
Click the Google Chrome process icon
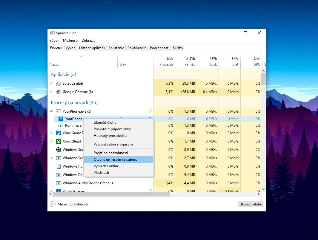[59, 92]
